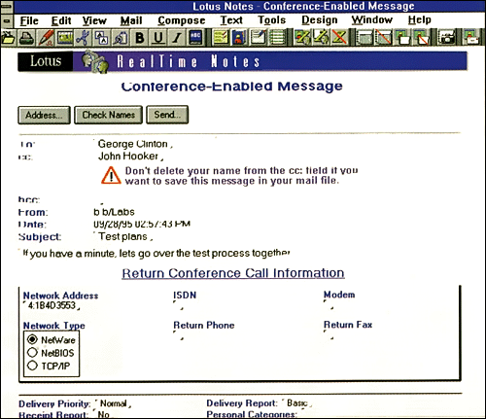The height and width of the screenshot is (419, 486).
Task: Click the paste clipboard icon beside Bold
Action: [121, 38]
